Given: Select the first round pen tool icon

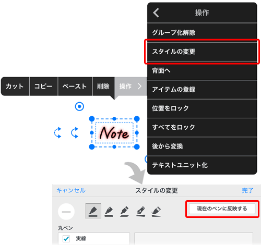Looking at the screenshot, I should point(93,211).
